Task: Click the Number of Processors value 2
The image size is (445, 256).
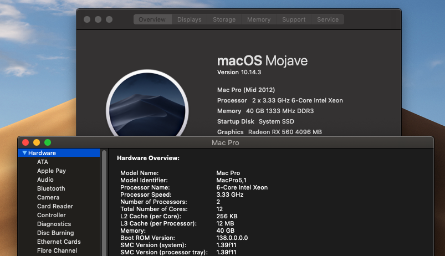Action: click(218, 202)
